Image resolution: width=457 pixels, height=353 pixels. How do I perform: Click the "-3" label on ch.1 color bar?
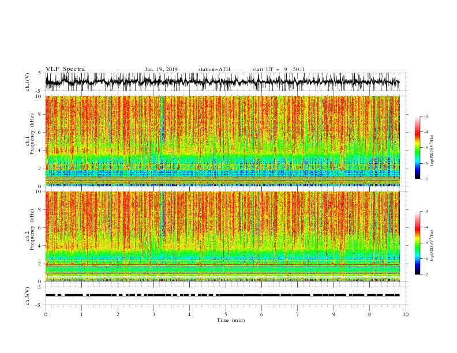pyautogui.click(x=425, y=116)
